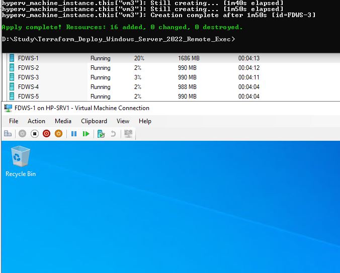The height and width of the screenshot is (273, 340).
Task: Select the FDWS-5 VM icon
Action: 12,96
